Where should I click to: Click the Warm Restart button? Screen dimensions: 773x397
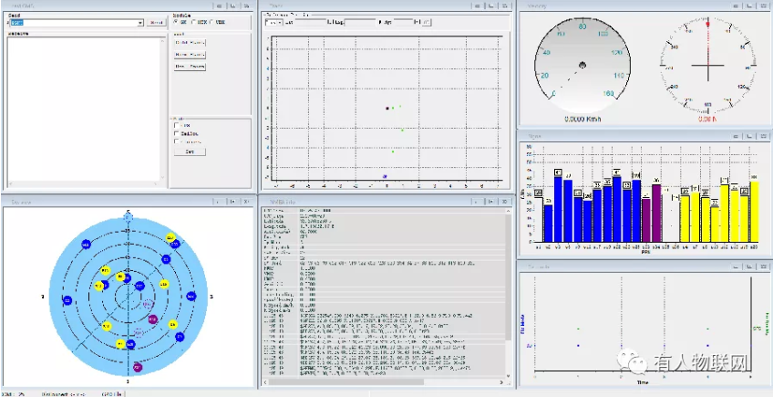coord(190,55)
